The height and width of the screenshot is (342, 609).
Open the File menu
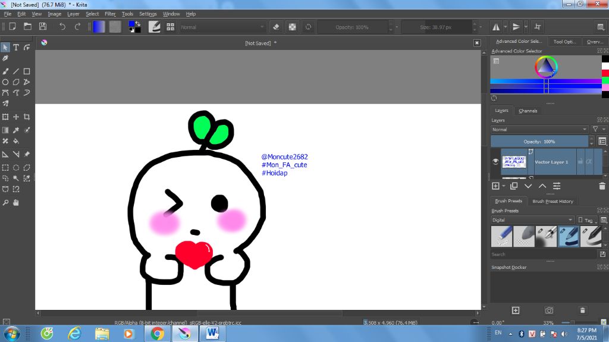[7, 14]
